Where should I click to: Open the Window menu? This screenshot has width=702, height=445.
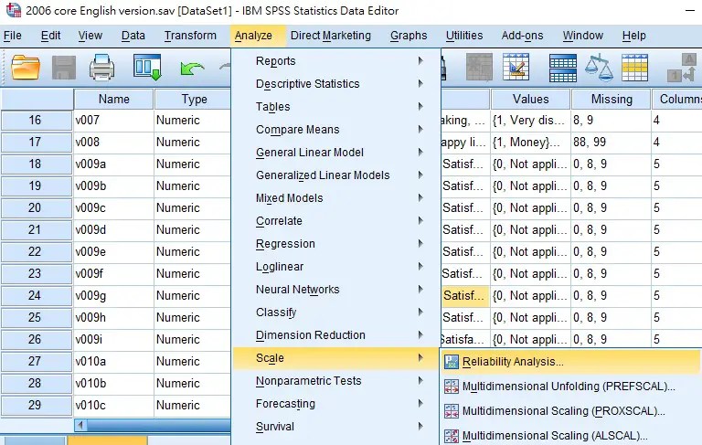(583, 36)
